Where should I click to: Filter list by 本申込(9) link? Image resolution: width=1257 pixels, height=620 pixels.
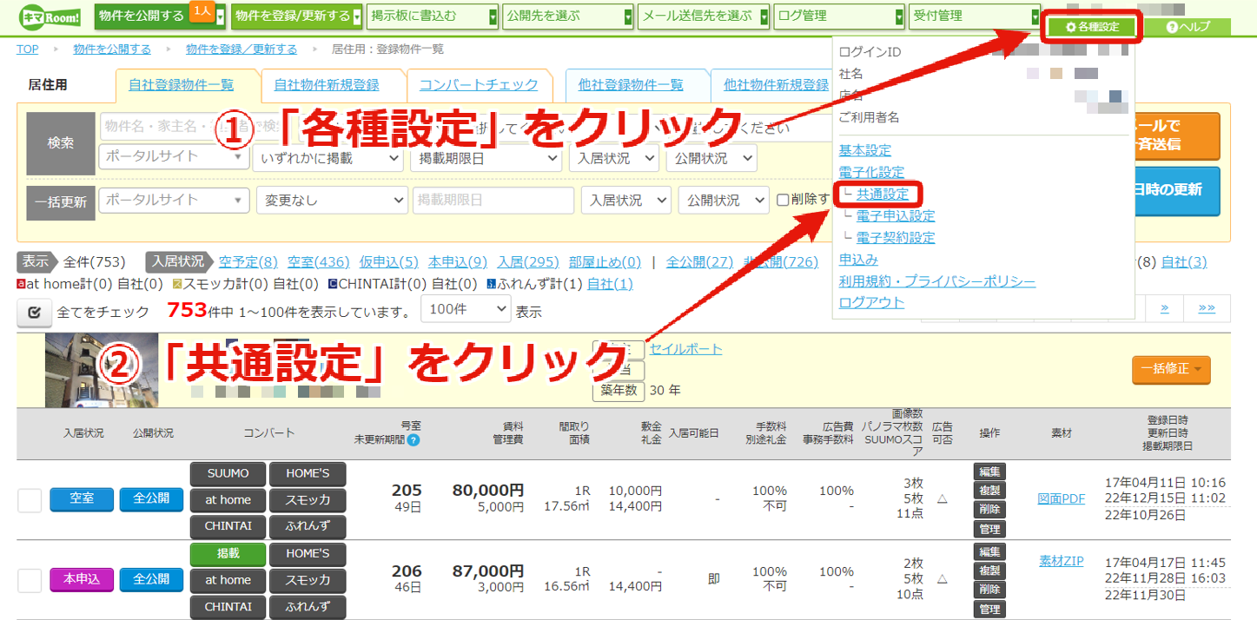point(458,261)
